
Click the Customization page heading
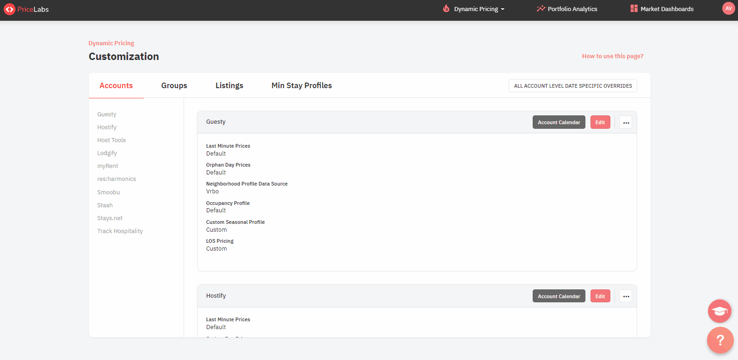click(124, 56)
